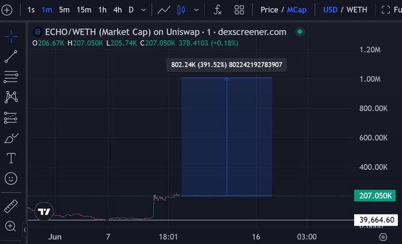Choose the 1h timeframe

(102, 10)
